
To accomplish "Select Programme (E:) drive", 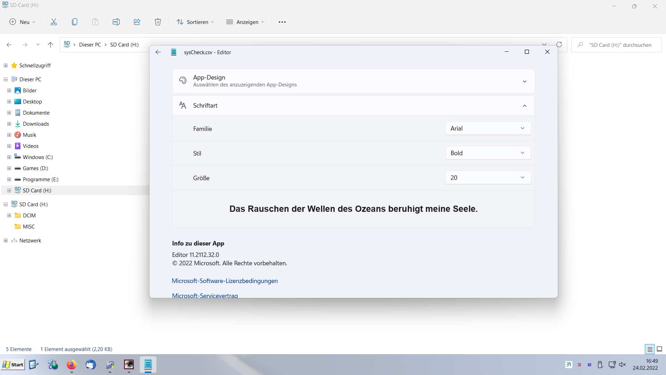I will tap(41, 179).
